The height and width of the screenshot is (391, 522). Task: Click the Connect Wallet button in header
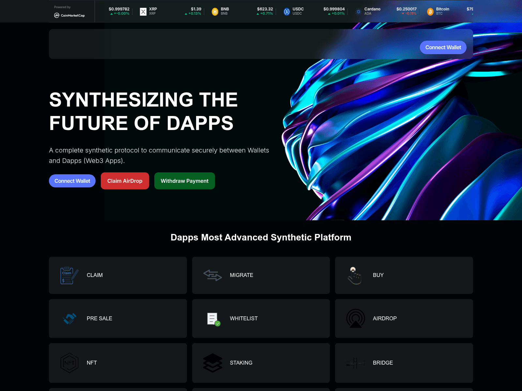[443, 47]
